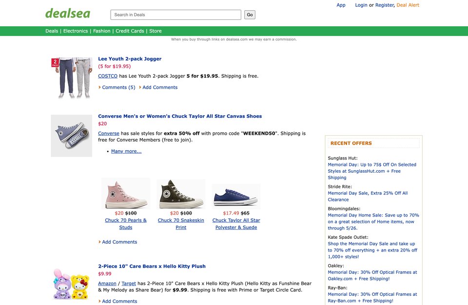Open the Sunglass Hut Memorial Day offer
This screenshot has height=305, width=468.
372,171
